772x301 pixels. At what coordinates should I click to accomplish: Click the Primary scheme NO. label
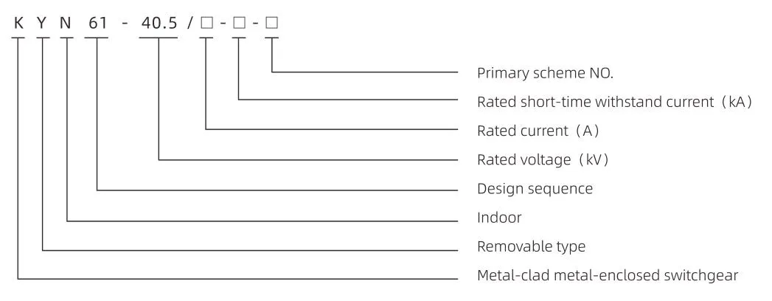click(x=546, y=73)
